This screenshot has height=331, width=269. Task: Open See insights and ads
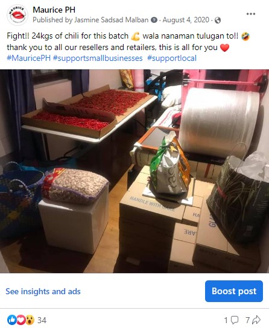(x=43, y=291)
